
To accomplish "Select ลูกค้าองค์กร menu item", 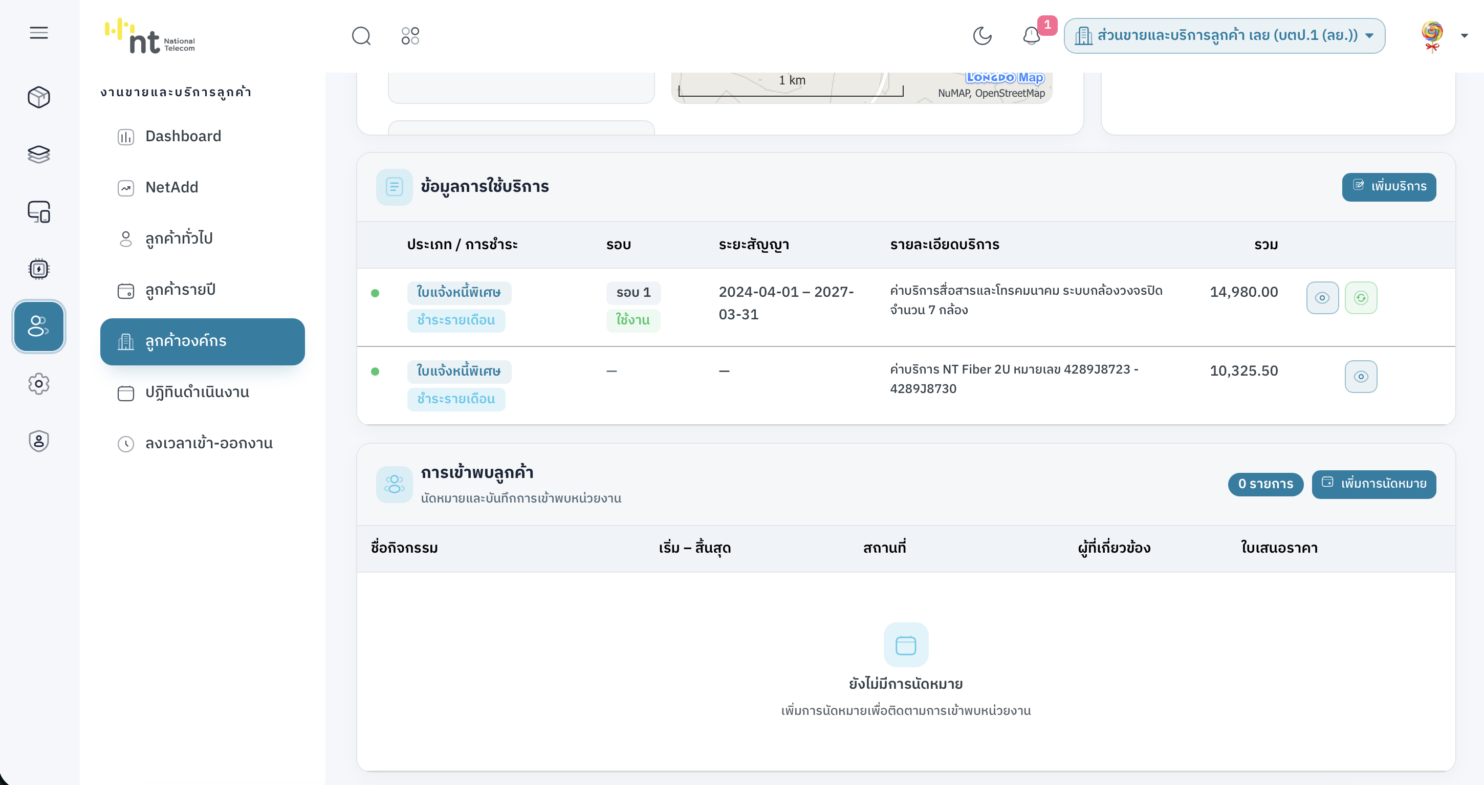I will click(x=202, y=341).
